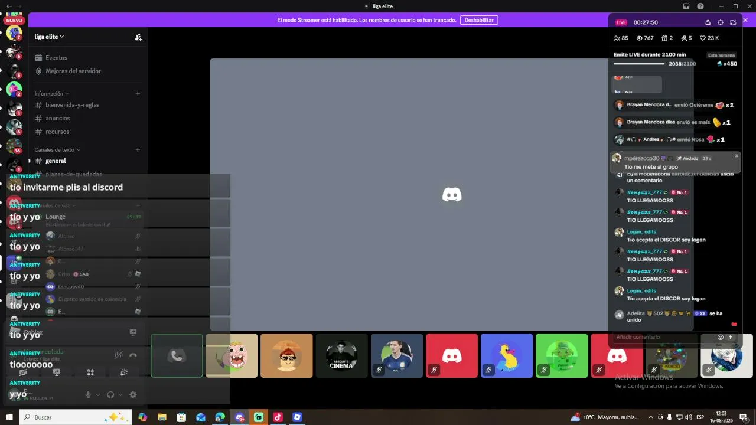
Task: Open microphone input options arrow
Action: click(x=98, y=395)
